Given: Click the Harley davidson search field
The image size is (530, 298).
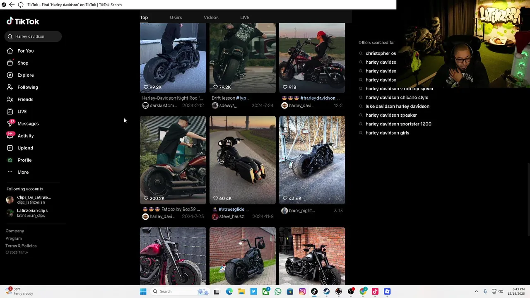Looking at the screenshot, I should click(x=34, y=36).
